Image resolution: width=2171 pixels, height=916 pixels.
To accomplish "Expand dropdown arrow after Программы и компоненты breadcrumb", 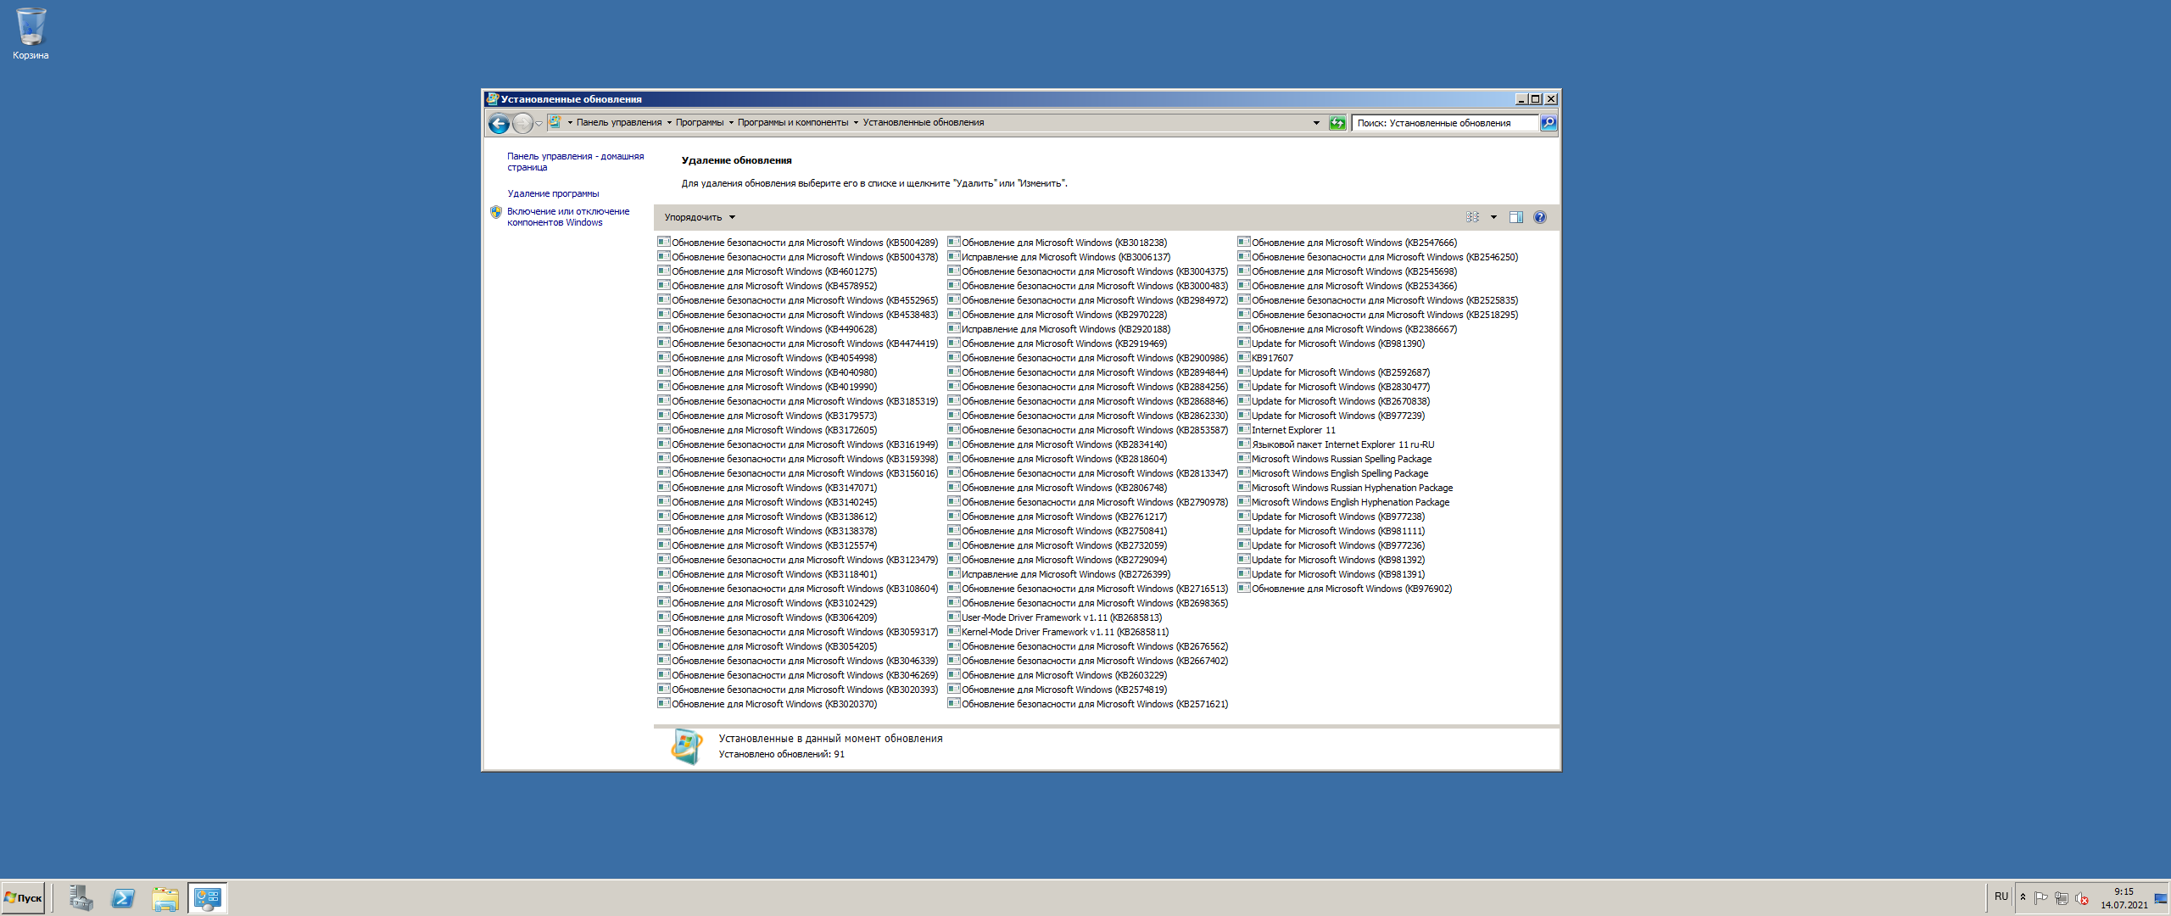I will click(x=856, y=123).
